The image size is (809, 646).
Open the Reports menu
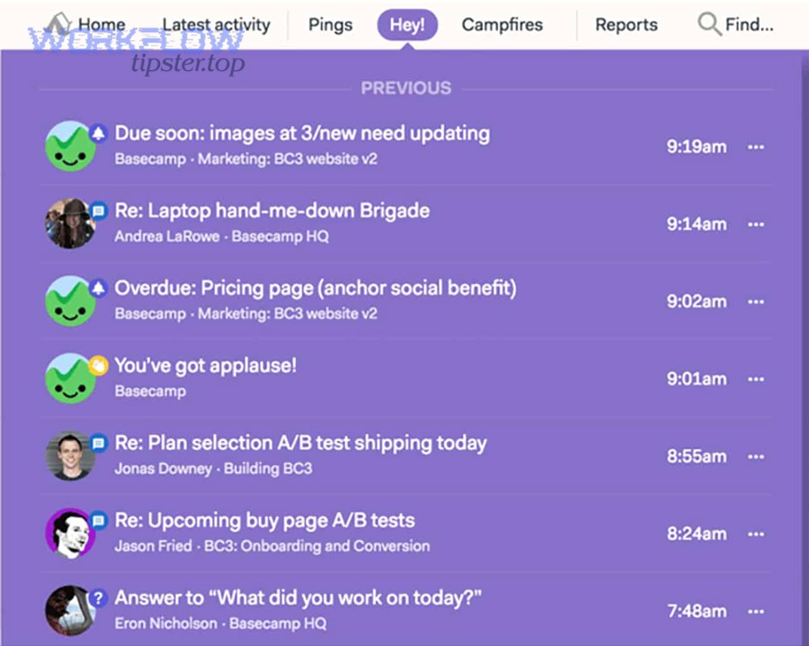[x=627, y=25]
